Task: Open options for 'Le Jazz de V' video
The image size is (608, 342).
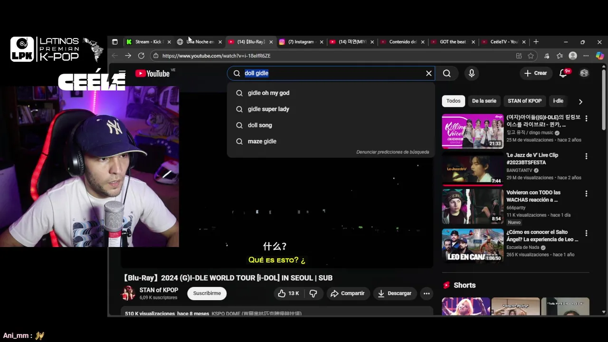Action: click(586, 156)
